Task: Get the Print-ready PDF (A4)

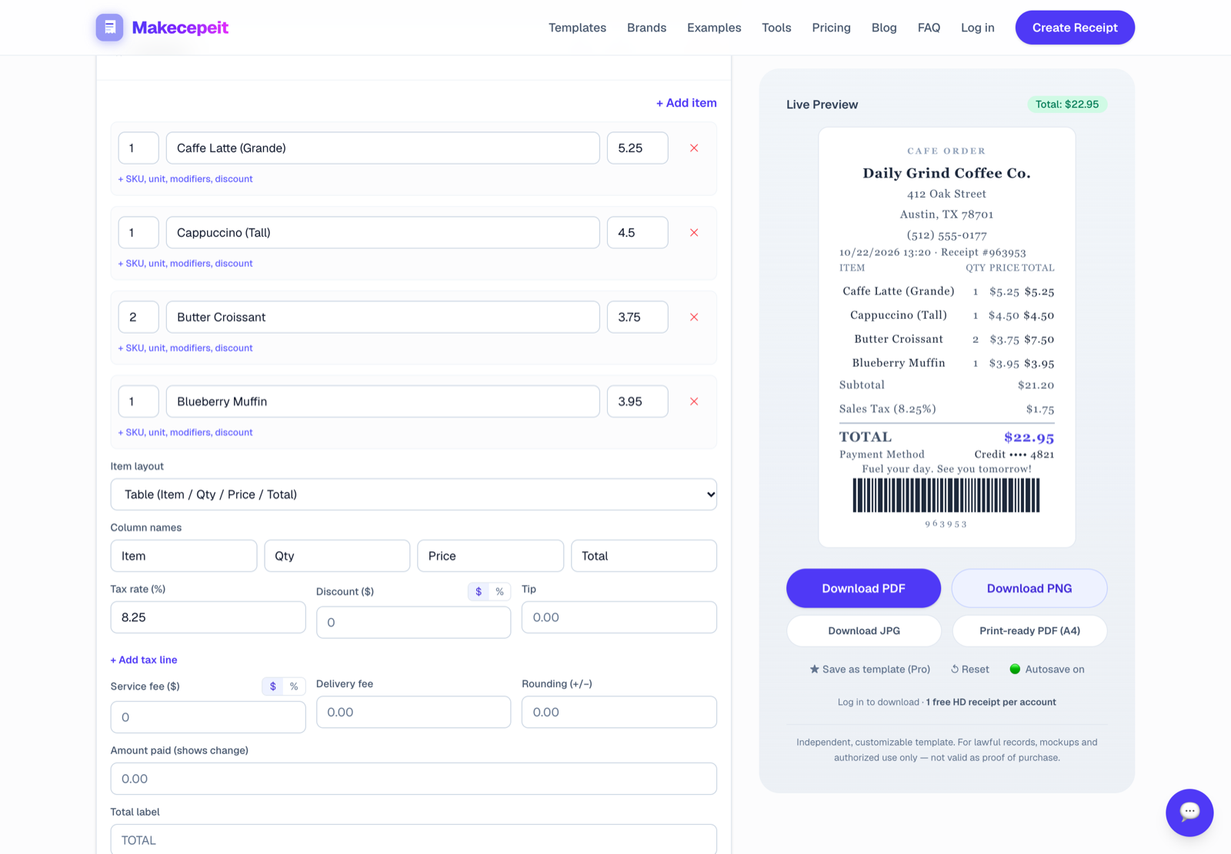Action: coord(1029,631)
